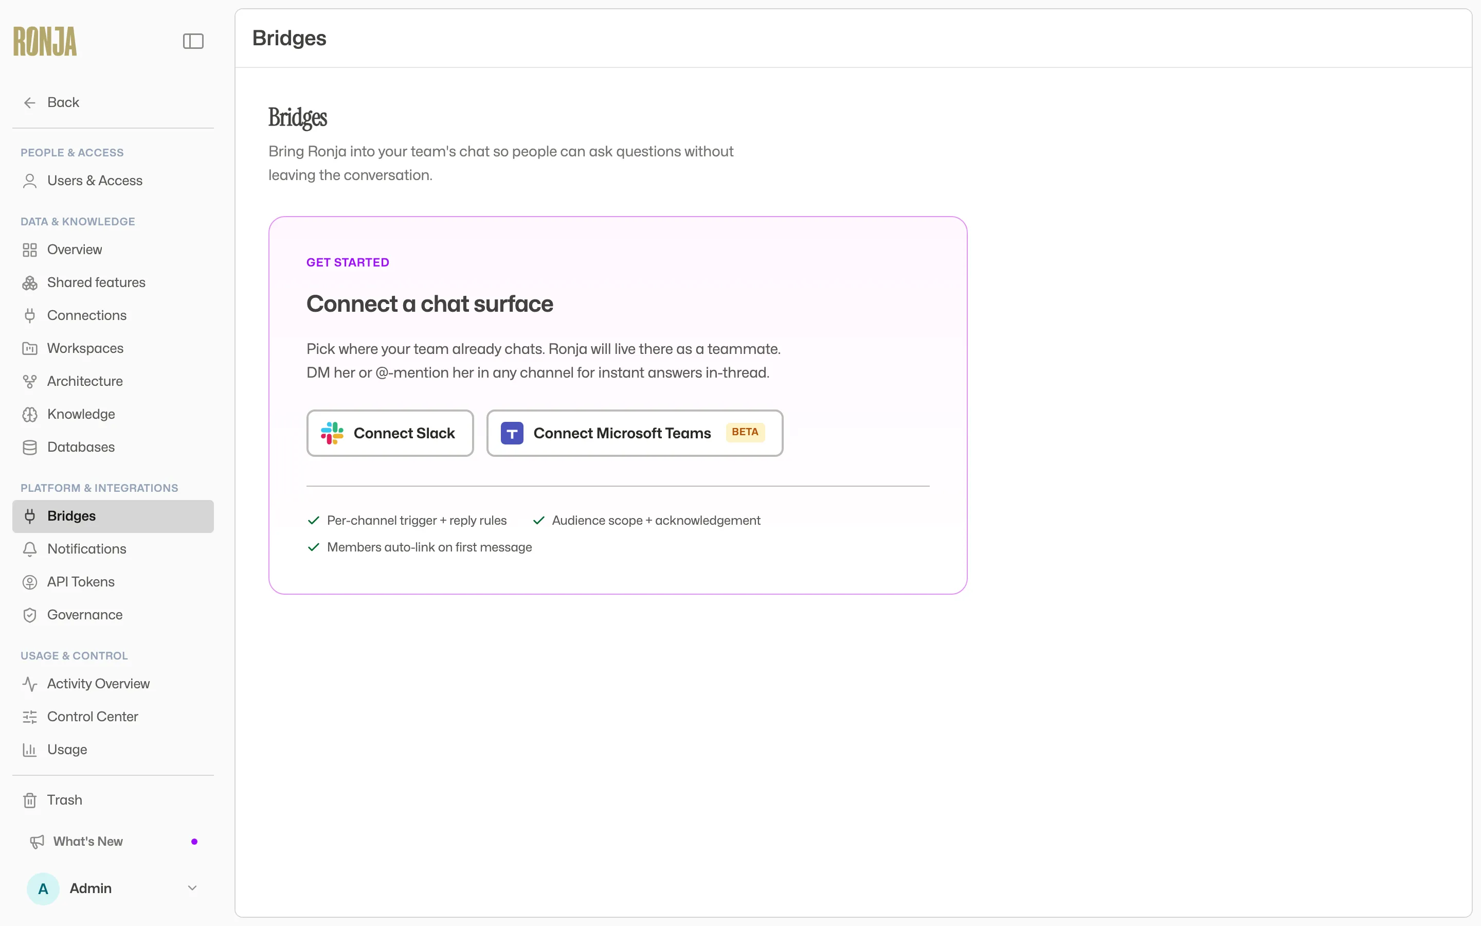
Task: Connect Microsoft Teams
Action: pyautogui.click(x=635, y=433)
